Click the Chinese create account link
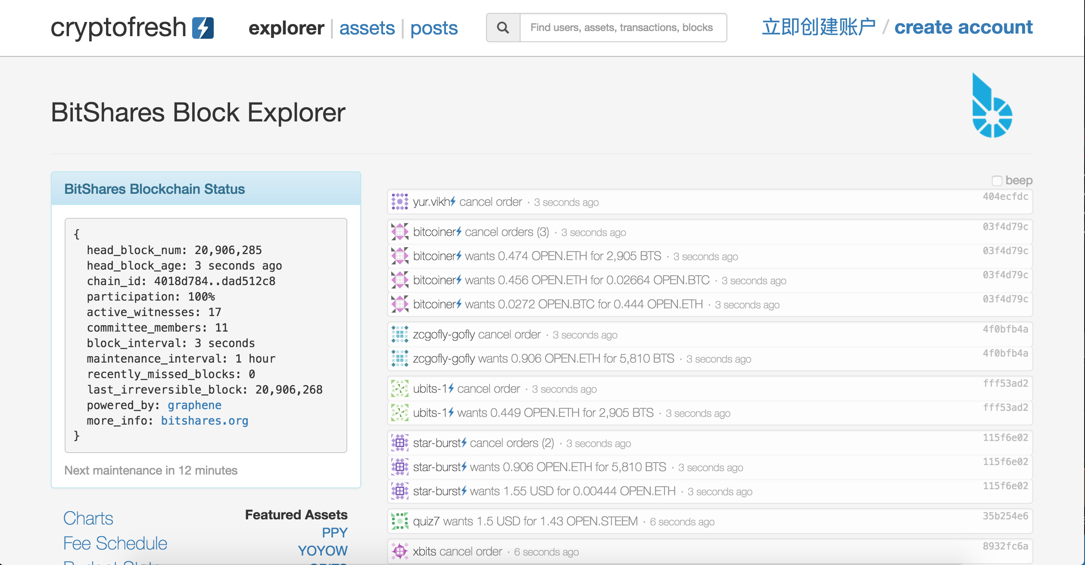1085x565 pixels. 818,27
